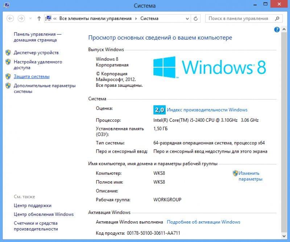Open Индекс производительности Windows
The image size is (290, 242).
(207, 110)
